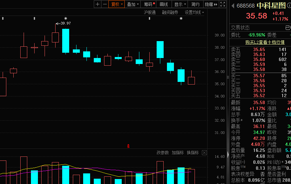291x184 pixels.
Task: Click 改参数 to edit indicator parameters
Action: coord(163,153)
